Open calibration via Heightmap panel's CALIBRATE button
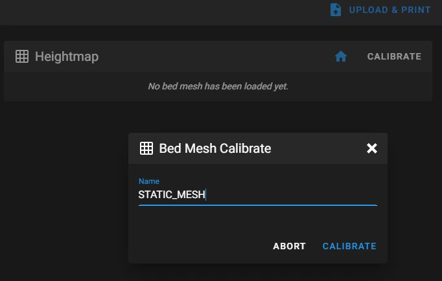 [x=394, y=56]
